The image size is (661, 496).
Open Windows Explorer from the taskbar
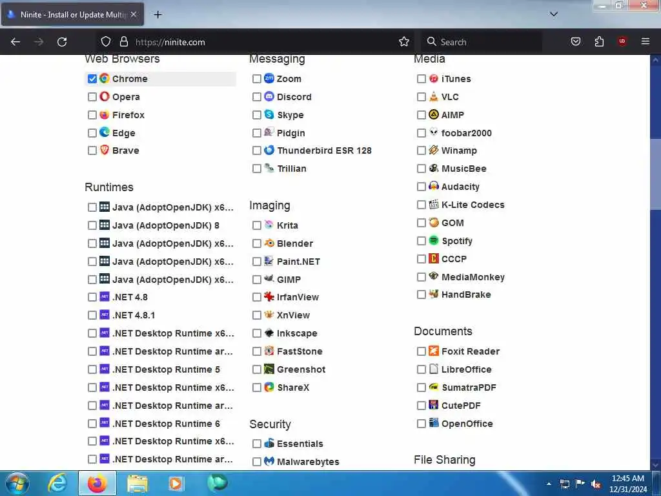tap(137, 484)
